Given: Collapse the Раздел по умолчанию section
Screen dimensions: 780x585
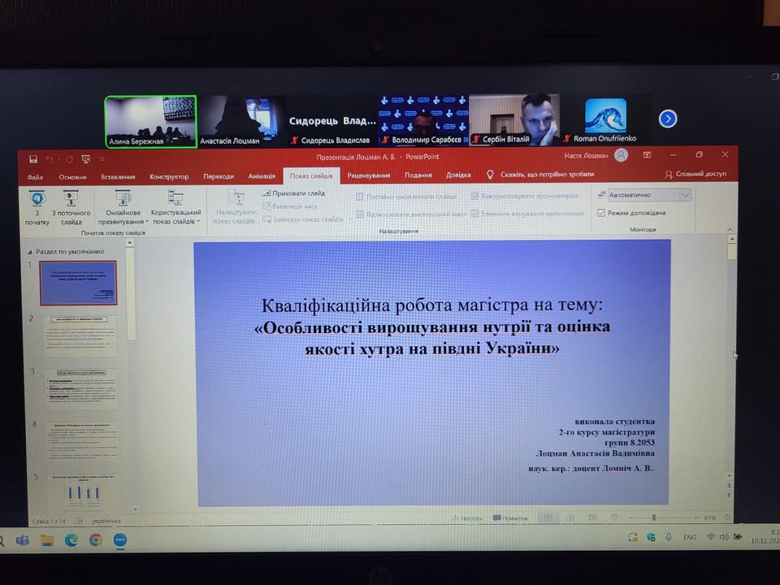Looking at the screenshot, I should click(30, 252).
